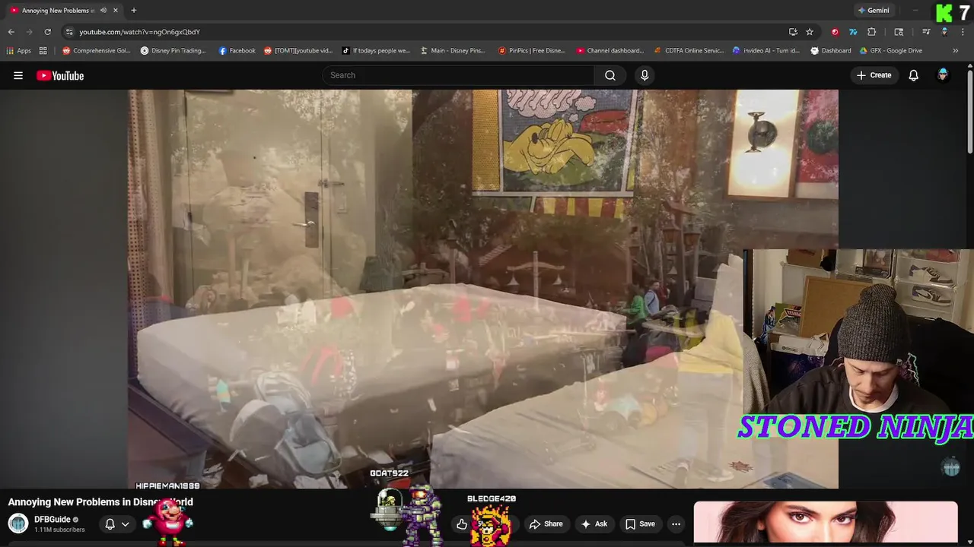Open the recommended video thumbnail with the woman's face

pyautogui.click(x=826, y=523)
